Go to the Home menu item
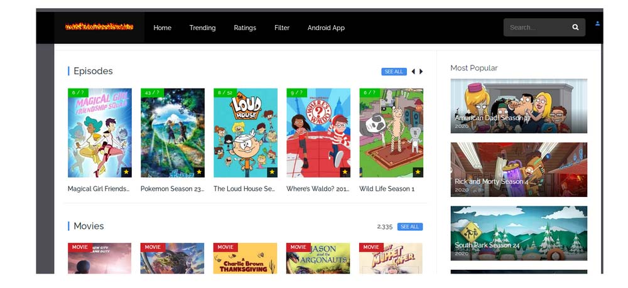The width and height of the screenshot is (628, 288). pyautogui.click(x=162, y=28)
